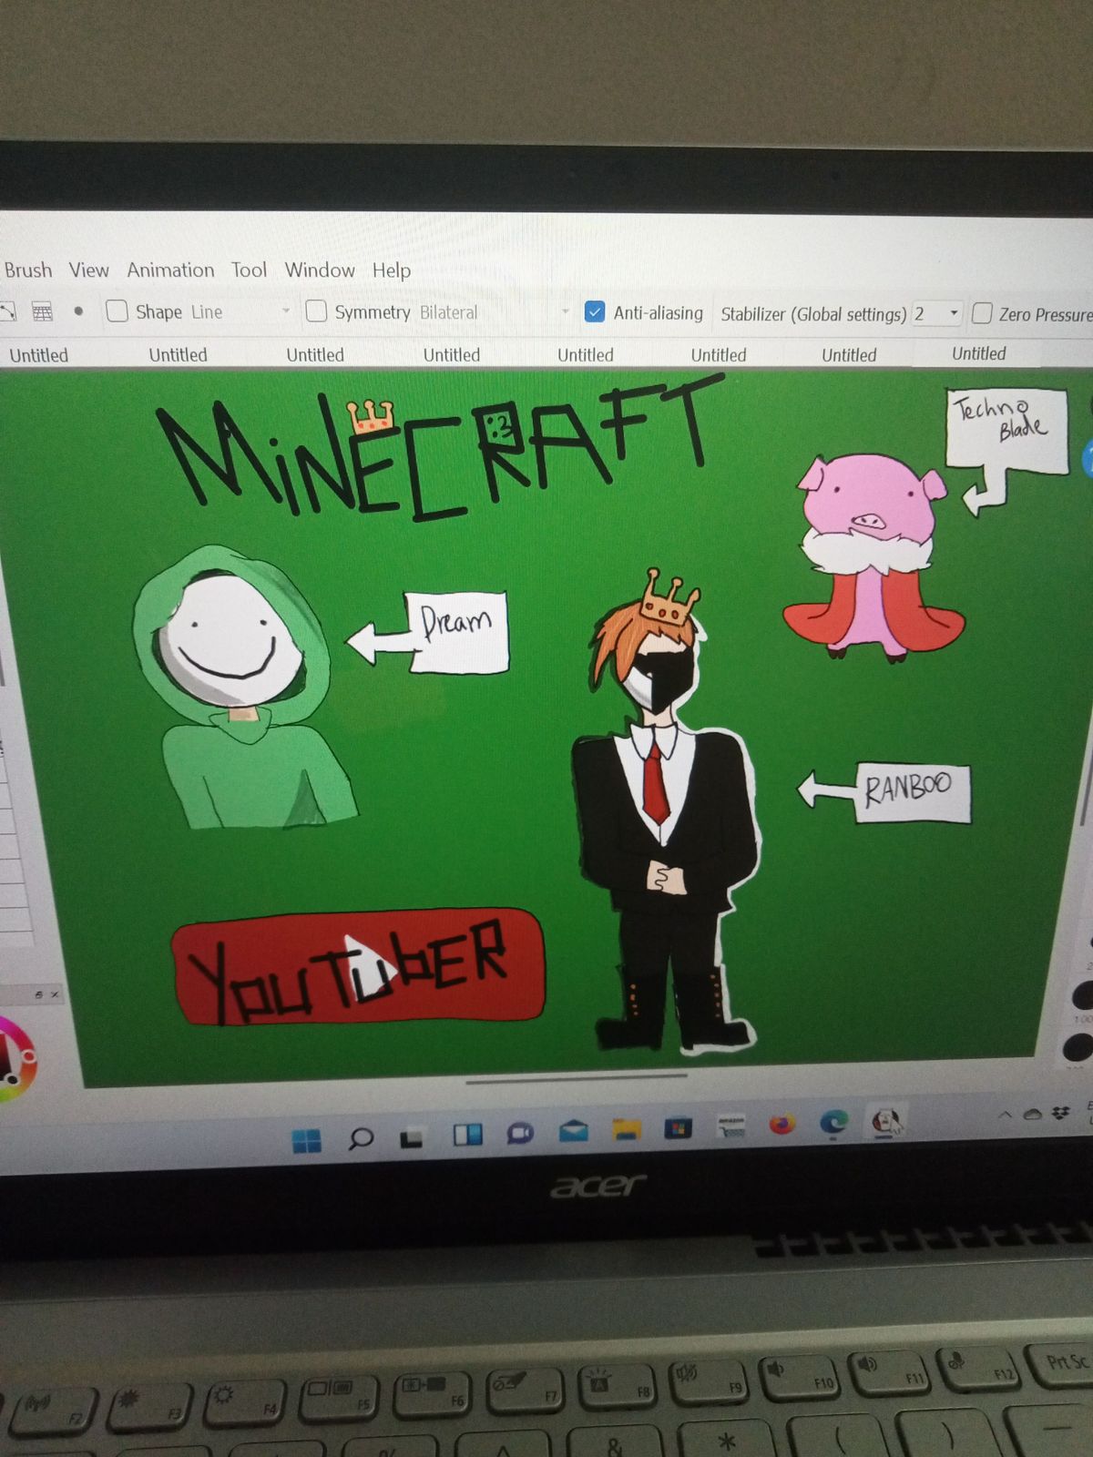Viewport: 1093px width, 1457px height.
Task: Undock the color panel using float icon
Action: click(38, 994)
